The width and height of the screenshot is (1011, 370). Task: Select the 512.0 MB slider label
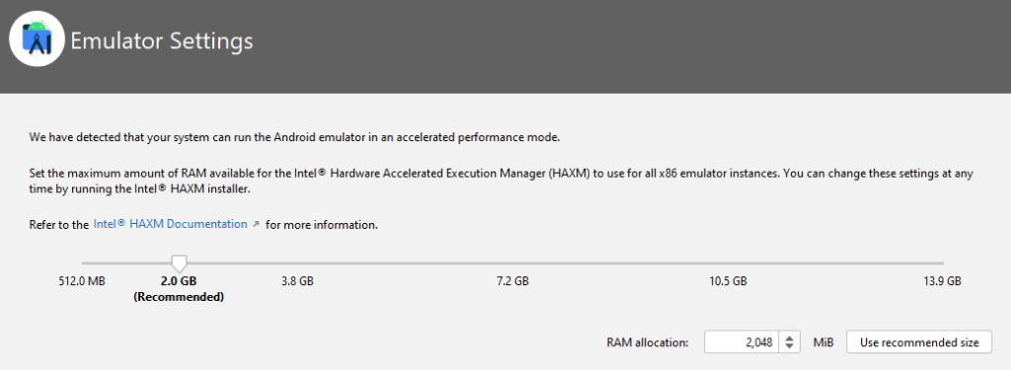82,281
